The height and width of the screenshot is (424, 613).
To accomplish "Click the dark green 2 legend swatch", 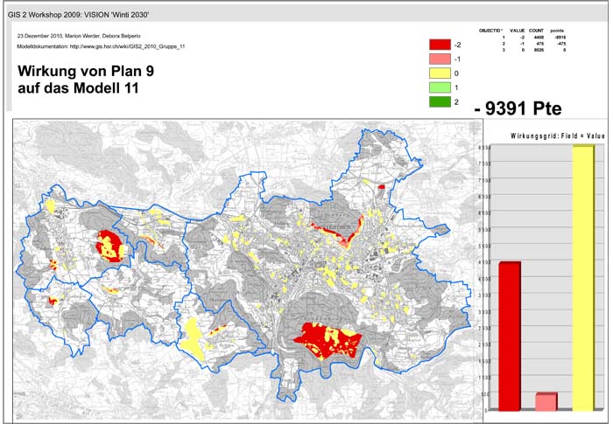I will (439, 103).
